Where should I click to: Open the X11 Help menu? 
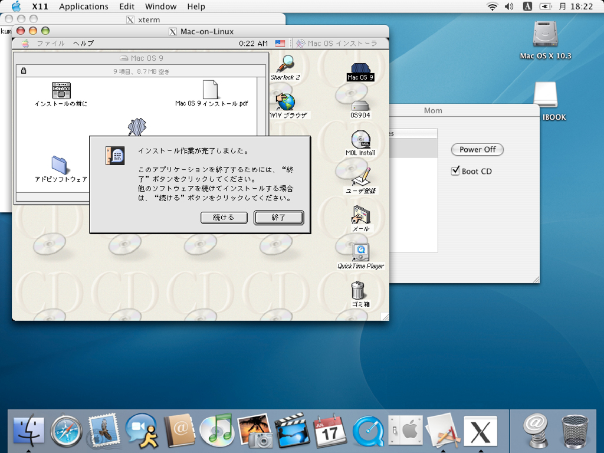point(196,6)
